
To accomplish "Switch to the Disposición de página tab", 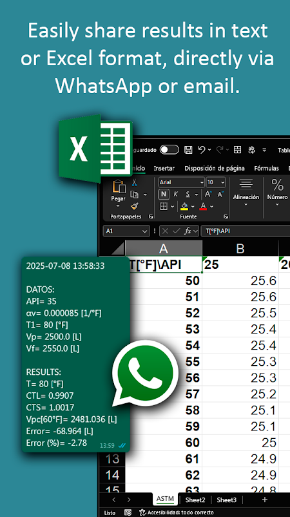I will (215, 168).
